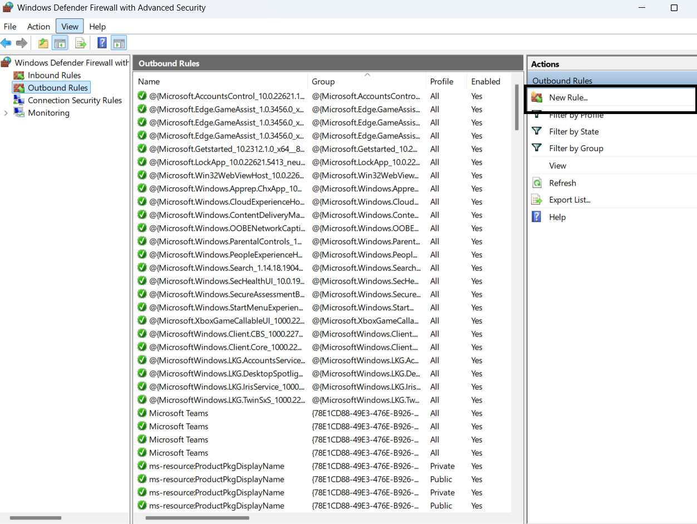Open the Filter by State submenu
Screen dimensions: 697x524
click(573, 132)
